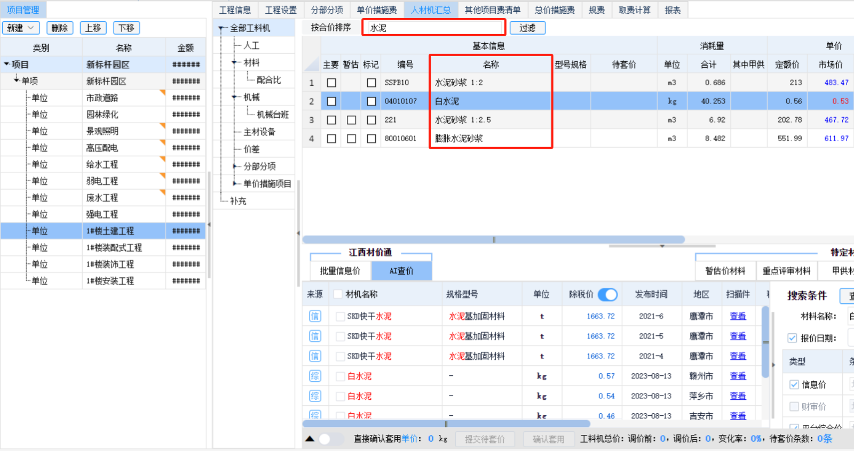Check the 财审价 type checkbox
This screenshot has height=451, width=854.
point(794,406)
